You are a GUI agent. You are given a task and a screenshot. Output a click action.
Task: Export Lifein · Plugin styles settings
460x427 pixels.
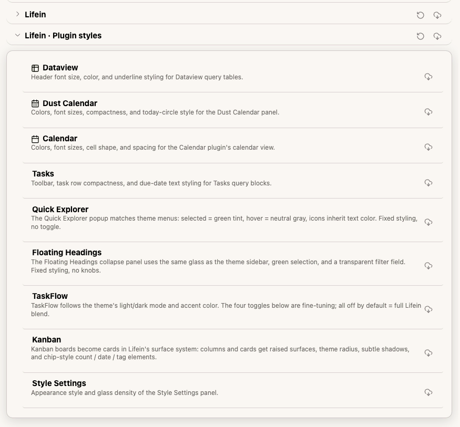[437, 36]
